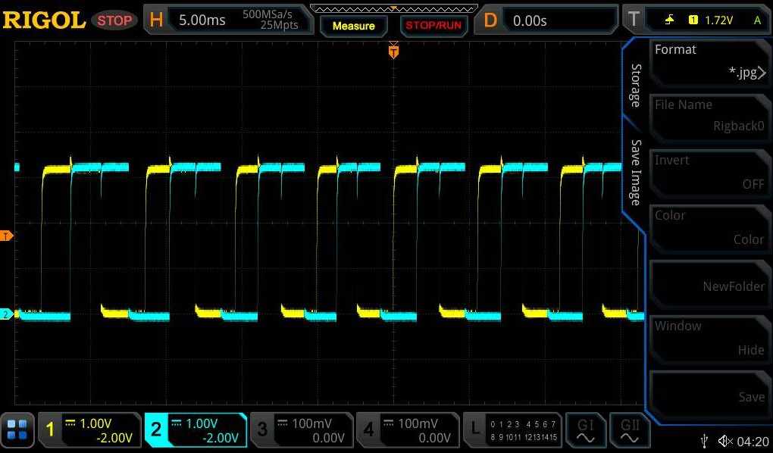
Task: Click the orange trigger position marker
Action: pyautogui.click(x=393, y=52)
